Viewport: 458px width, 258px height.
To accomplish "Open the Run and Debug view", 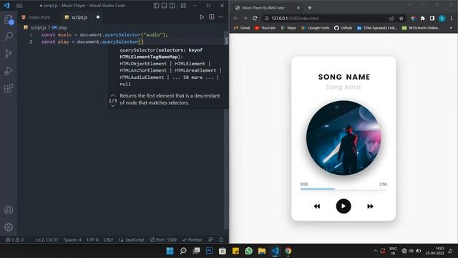I will point(9,71).
